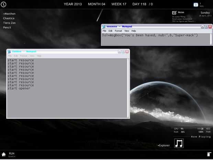Screen dimensions: 213x160
Task: Open Help menu in Untitled Notepad
Action: click(39, 56)
